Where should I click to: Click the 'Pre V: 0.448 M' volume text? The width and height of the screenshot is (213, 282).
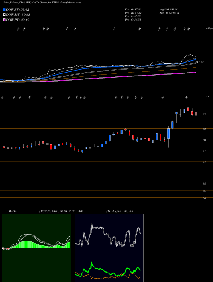pos(170,13)
